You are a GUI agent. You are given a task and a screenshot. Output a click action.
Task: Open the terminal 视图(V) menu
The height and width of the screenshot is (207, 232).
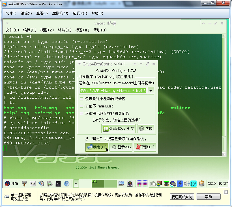(47, 30)
